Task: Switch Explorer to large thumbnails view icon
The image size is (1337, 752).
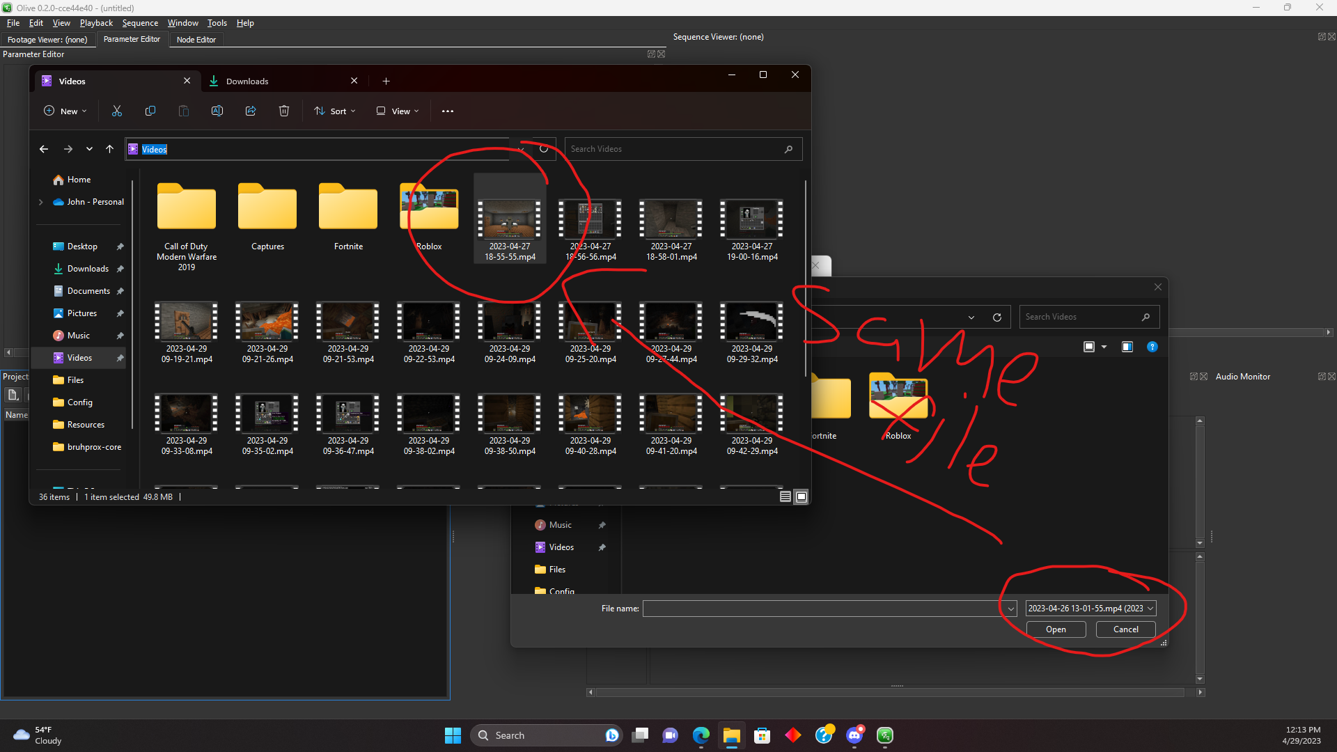Action: pos(802,496)
